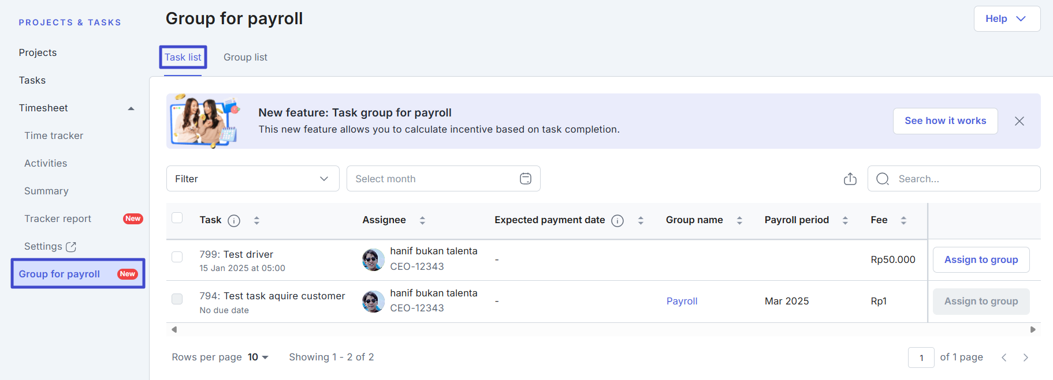
Task: Click info icon beside Expected payment date
Action: coord(617,221)
